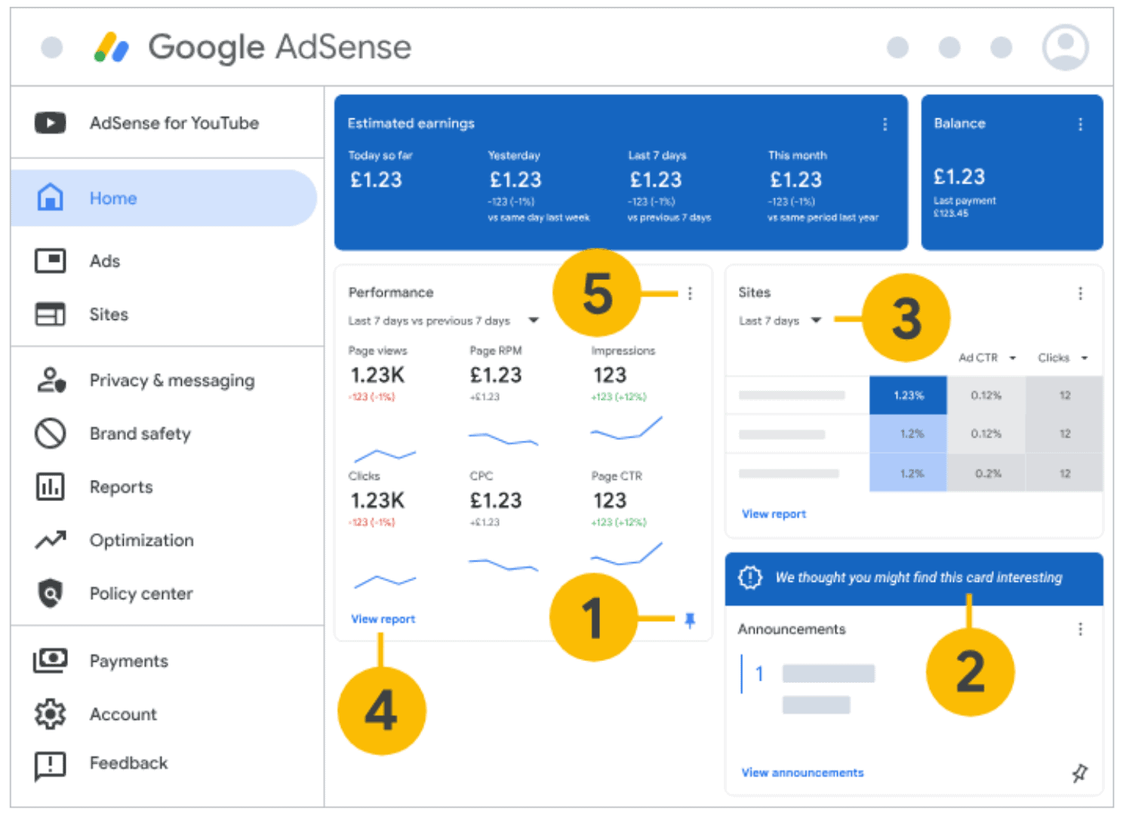Click the grey menu dot left of the logo
This screenshot has width=1126, height=815.
pyautogui.click(x=51, y=48)
